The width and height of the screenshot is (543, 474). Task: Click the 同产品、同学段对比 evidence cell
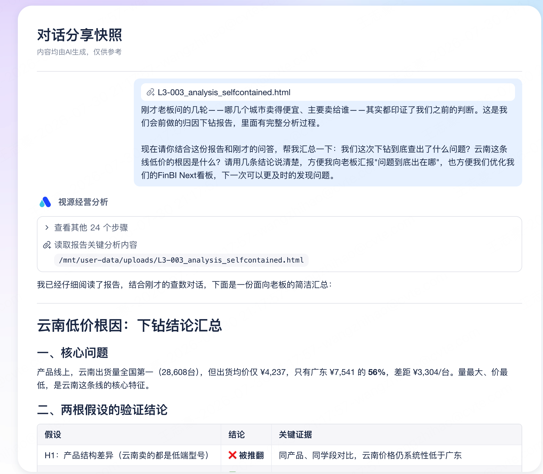397,455
